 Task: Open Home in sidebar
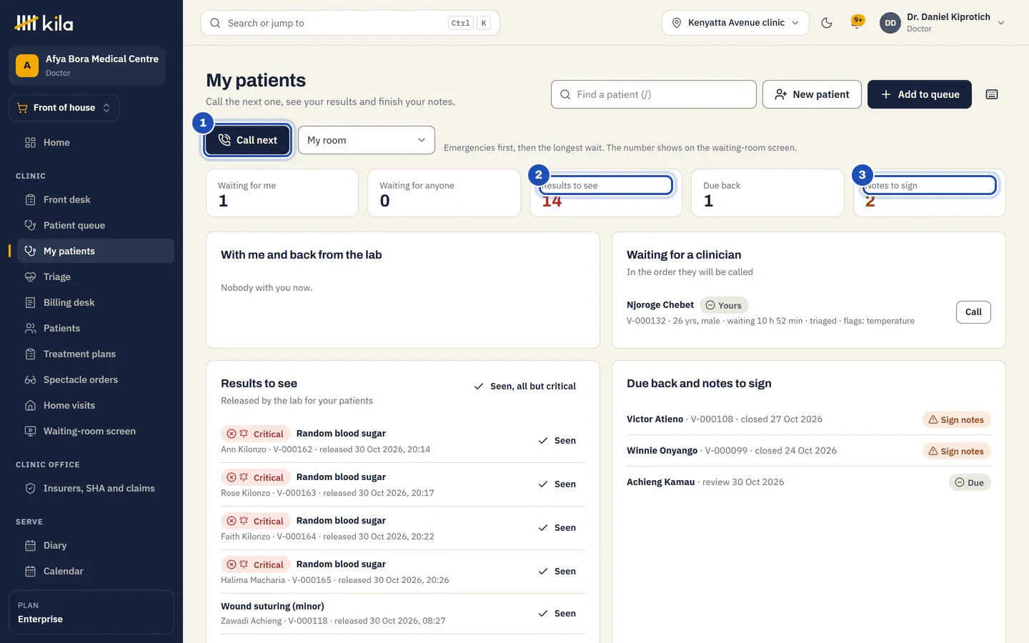(94, 142)
